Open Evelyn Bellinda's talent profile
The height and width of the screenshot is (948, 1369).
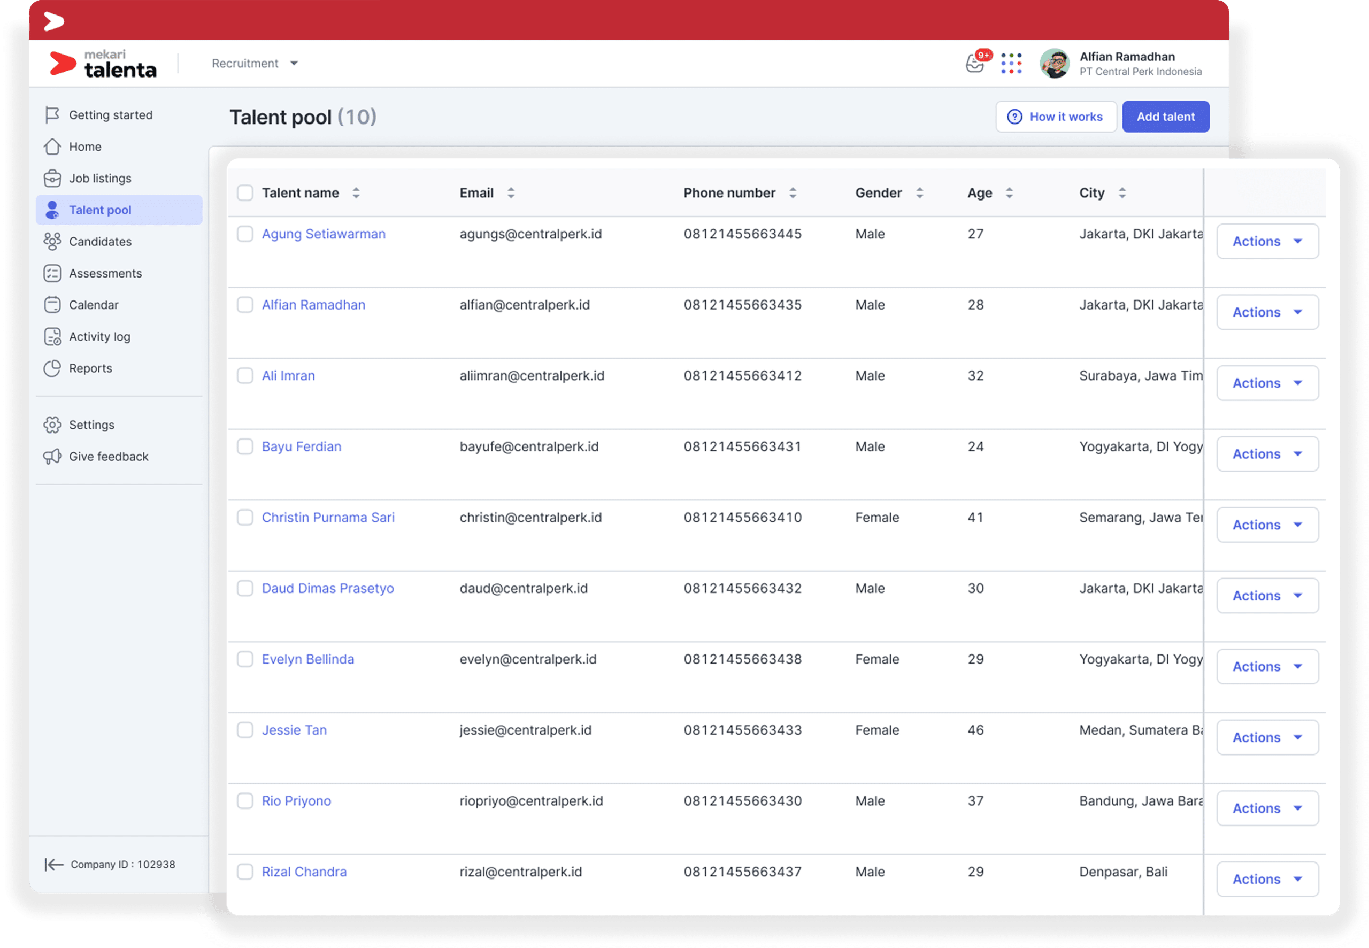(x=308, y=659)
